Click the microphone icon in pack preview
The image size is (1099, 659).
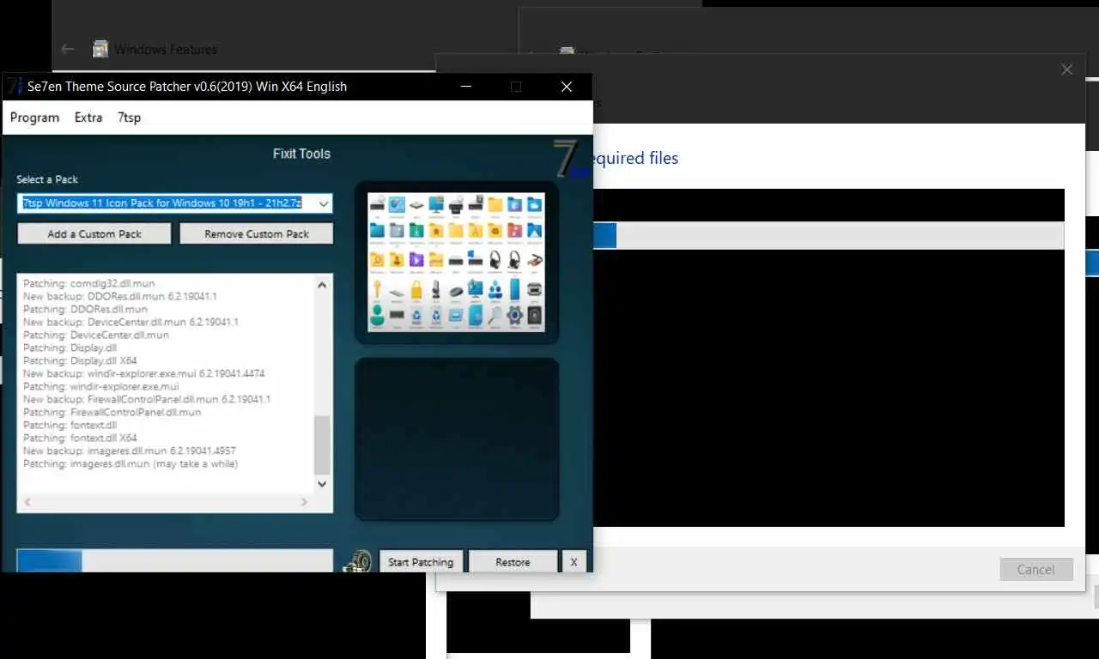point(436,289)
